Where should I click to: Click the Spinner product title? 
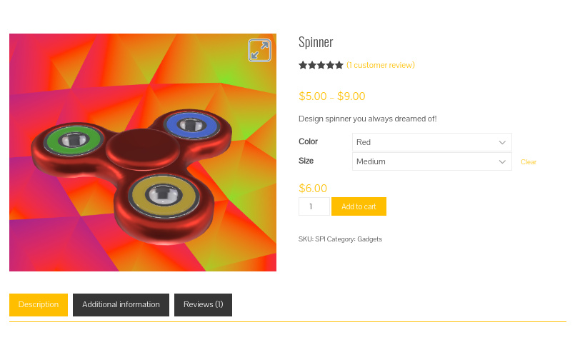[x=316, y=42]
